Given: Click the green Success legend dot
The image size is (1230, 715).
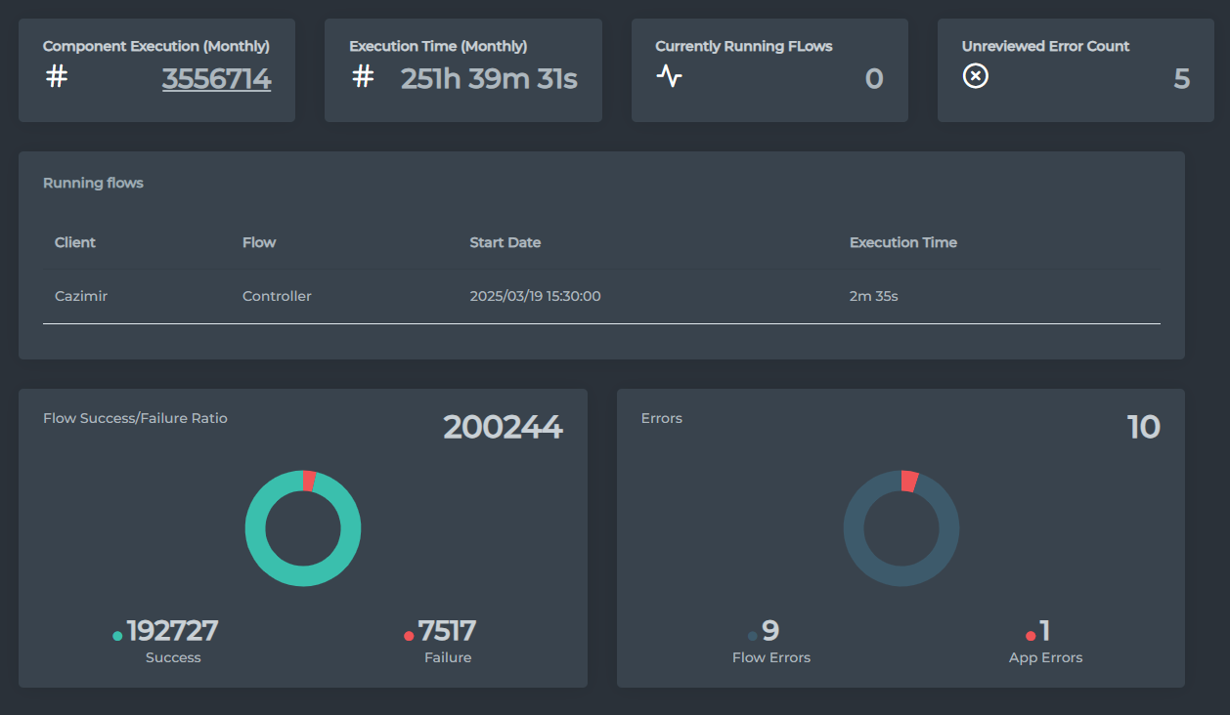Looking at the screenshot, I should click(117, 636).
